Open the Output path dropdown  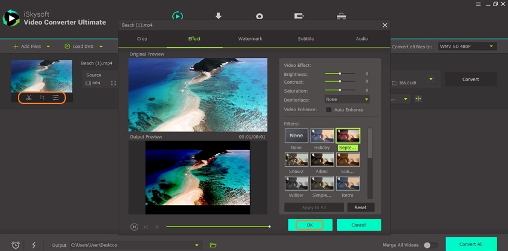point(196,245)
